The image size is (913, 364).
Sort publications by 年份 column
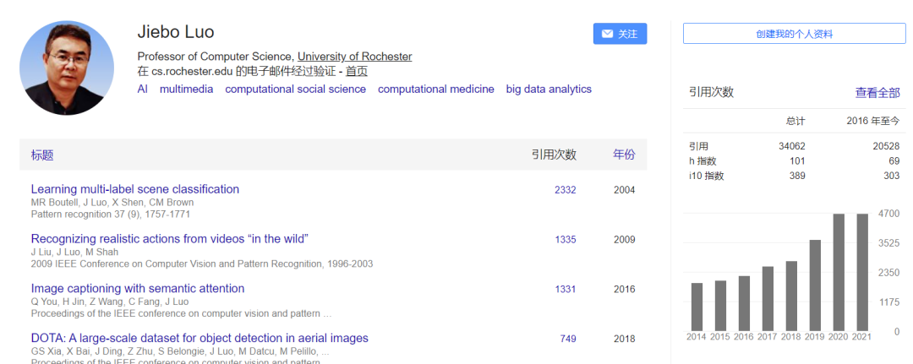[624, 155]
